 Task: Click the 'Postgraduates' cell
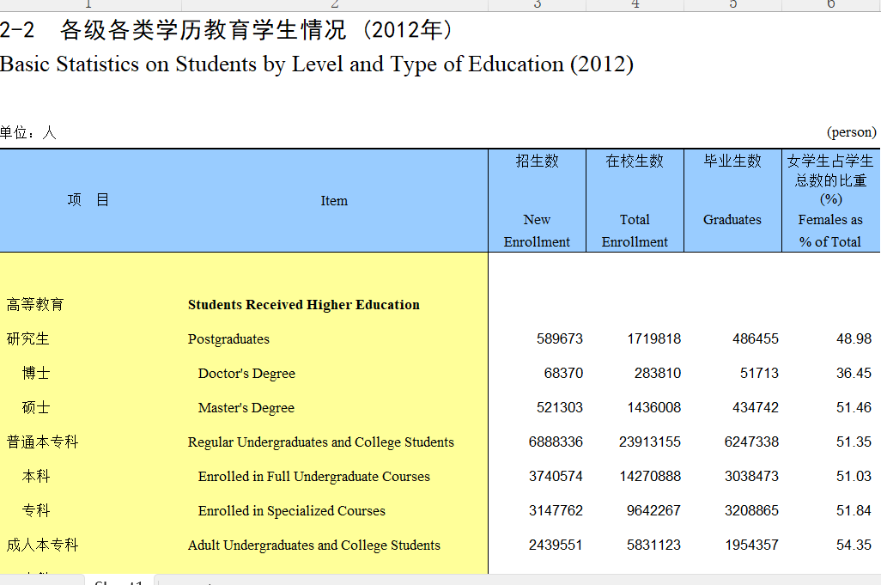[x=228, y=339]
